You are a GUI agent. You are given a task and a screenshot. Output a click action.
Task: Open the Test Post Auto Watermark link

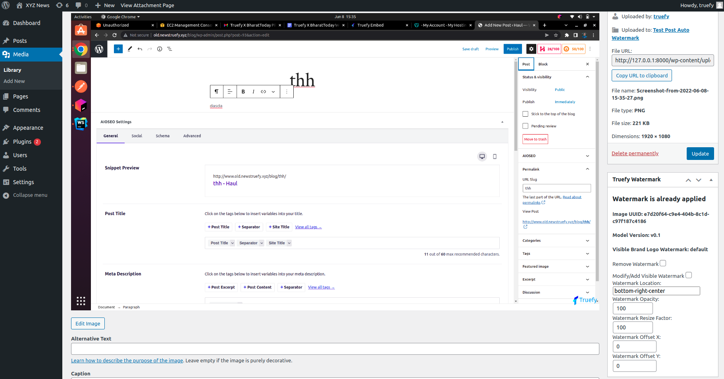pyautogui.click(x=651, y=34)
